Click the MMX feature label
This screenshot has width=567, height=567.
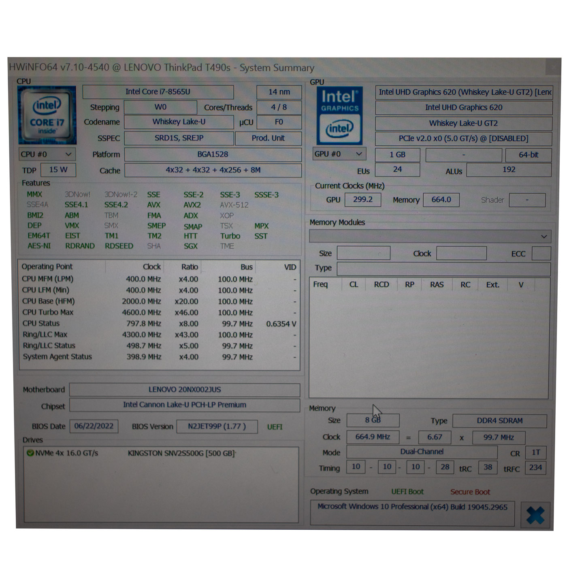pyautogui.click(x=34, y=194)
